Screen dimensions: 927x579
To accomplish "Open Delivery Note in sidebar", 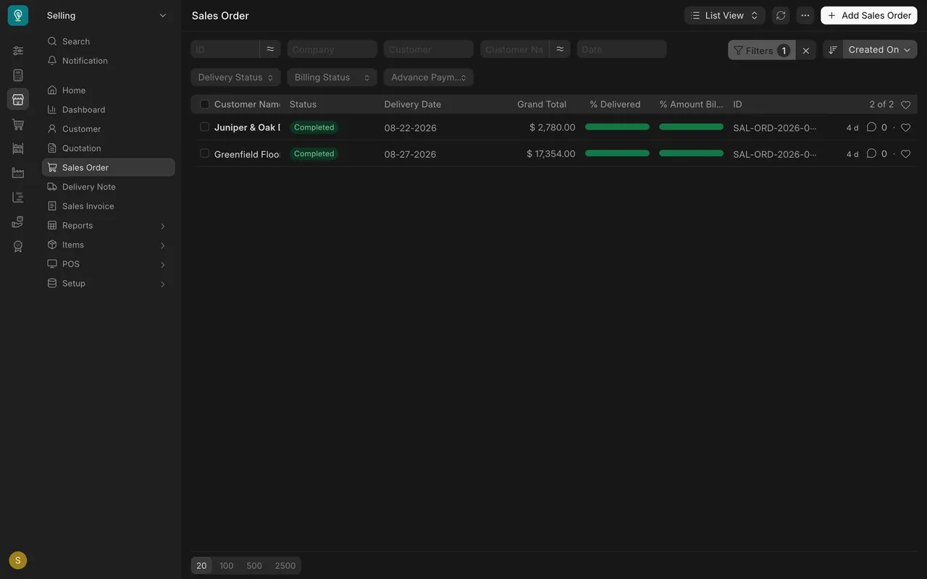I will pyautogui.click(x=109, y=187).
